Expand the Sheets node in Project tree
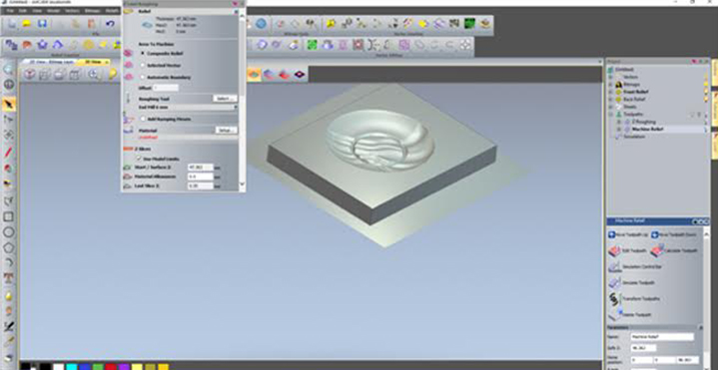This screenshot has height=370, width=718. [610, 107]
